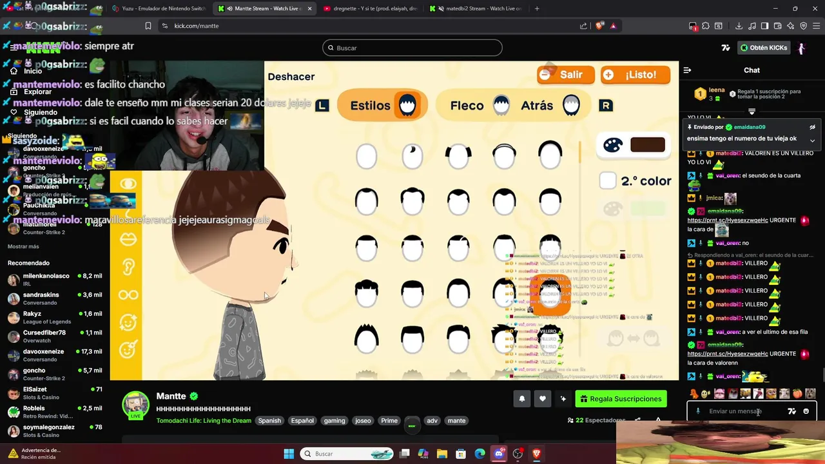Select the bald hairstyle in the first row

[x=366, y=156]
